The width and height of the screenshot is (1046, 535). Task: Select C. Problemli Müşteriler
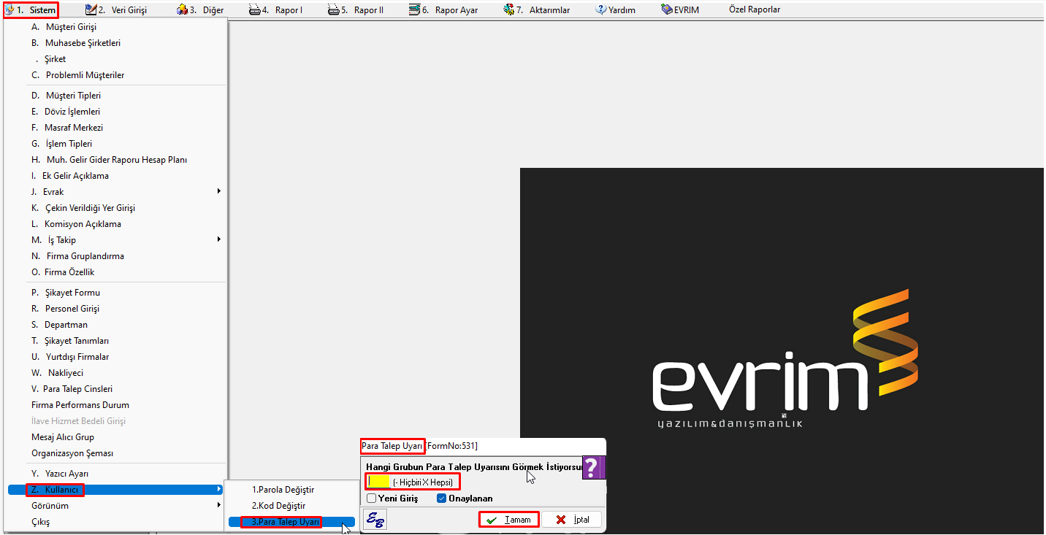117,75
